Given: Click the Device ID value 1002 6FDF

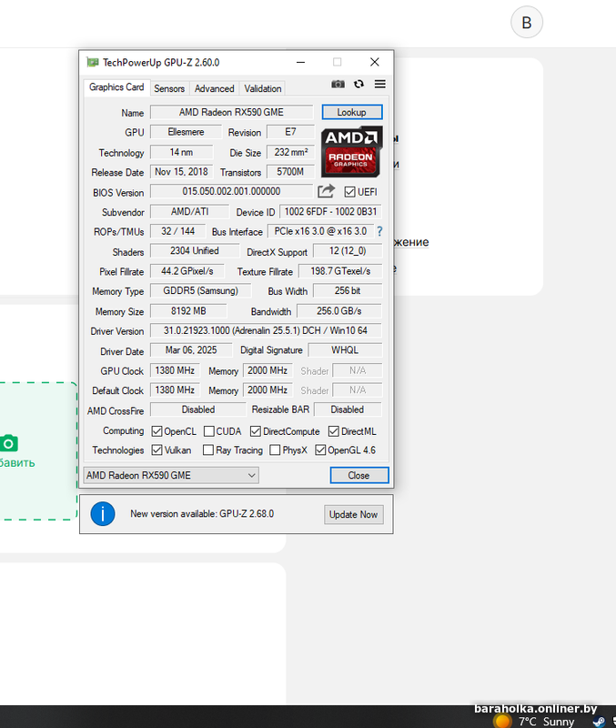Looking at the screenshot, I should click(330, 212).
